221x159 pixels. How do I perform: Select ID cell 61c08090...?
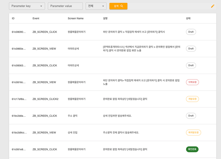tap(19, 32)
